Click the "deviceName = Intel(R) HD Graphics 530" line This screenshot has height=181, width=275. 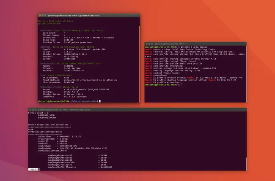coord(73,148)
